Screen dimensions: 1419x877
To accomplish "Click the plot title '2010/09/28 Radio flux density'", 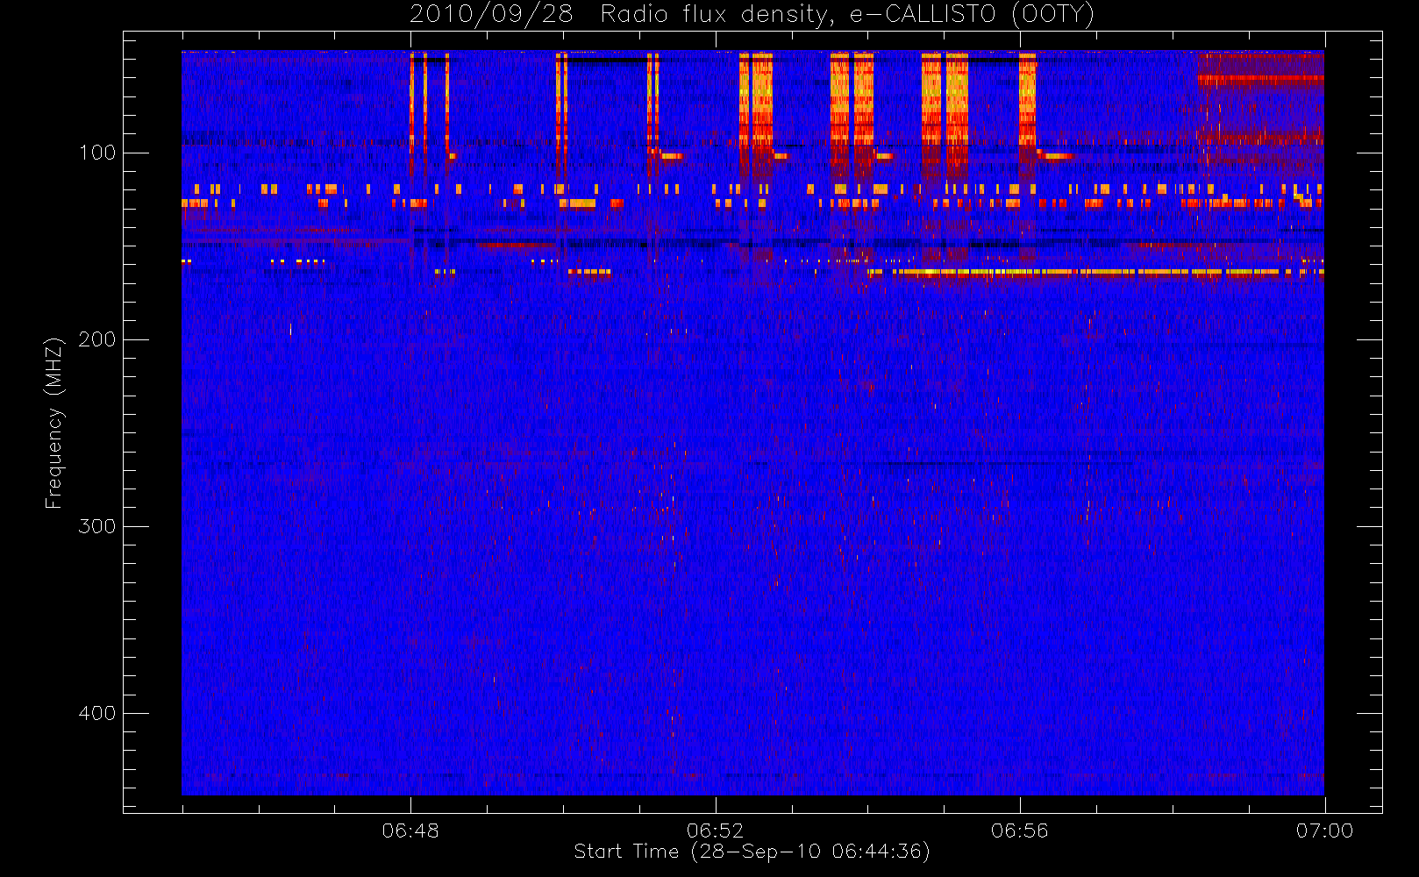I will (x=619, y=15).
